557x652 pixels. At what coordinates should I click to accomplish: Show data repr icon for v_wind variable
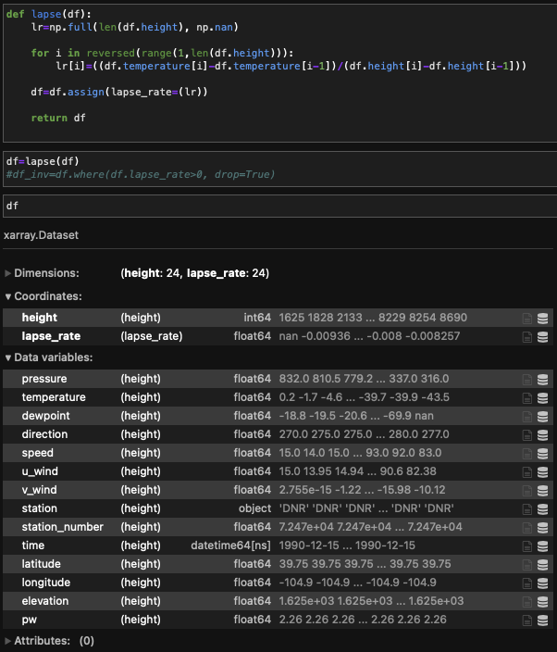point(542,491)
